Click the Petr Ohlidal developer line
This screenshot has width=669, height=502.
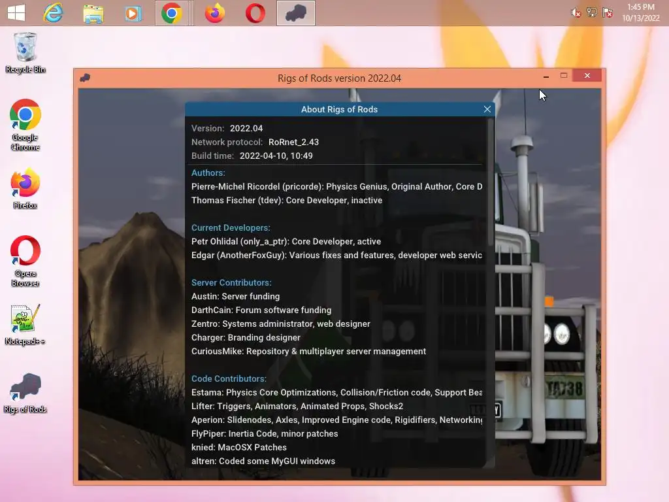tap(286, 242)
